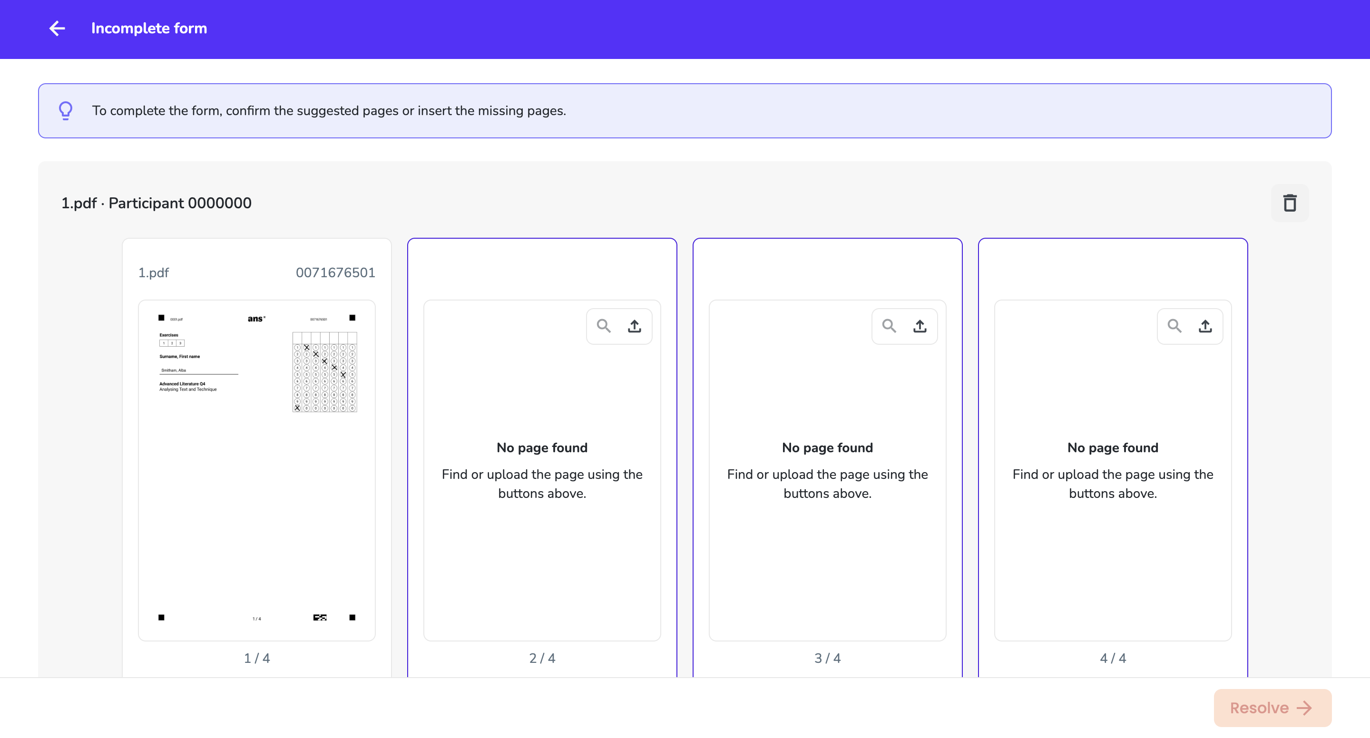Image resolution: width=1370 pixels, height=738 pixels.
Task: Click the 4 / 4 page label
Action: tap(1113, 658)
